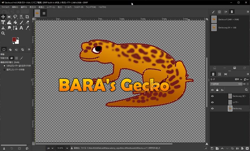250x151 pixels.
Task: Close the current image tab
Action: click(x=44, y=13)
